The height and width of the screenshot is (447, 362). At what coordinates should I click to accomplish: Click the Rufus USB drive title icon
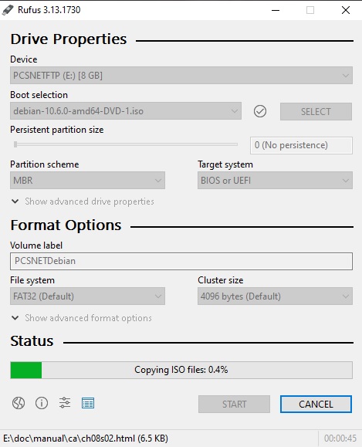[x=8, y=10]
